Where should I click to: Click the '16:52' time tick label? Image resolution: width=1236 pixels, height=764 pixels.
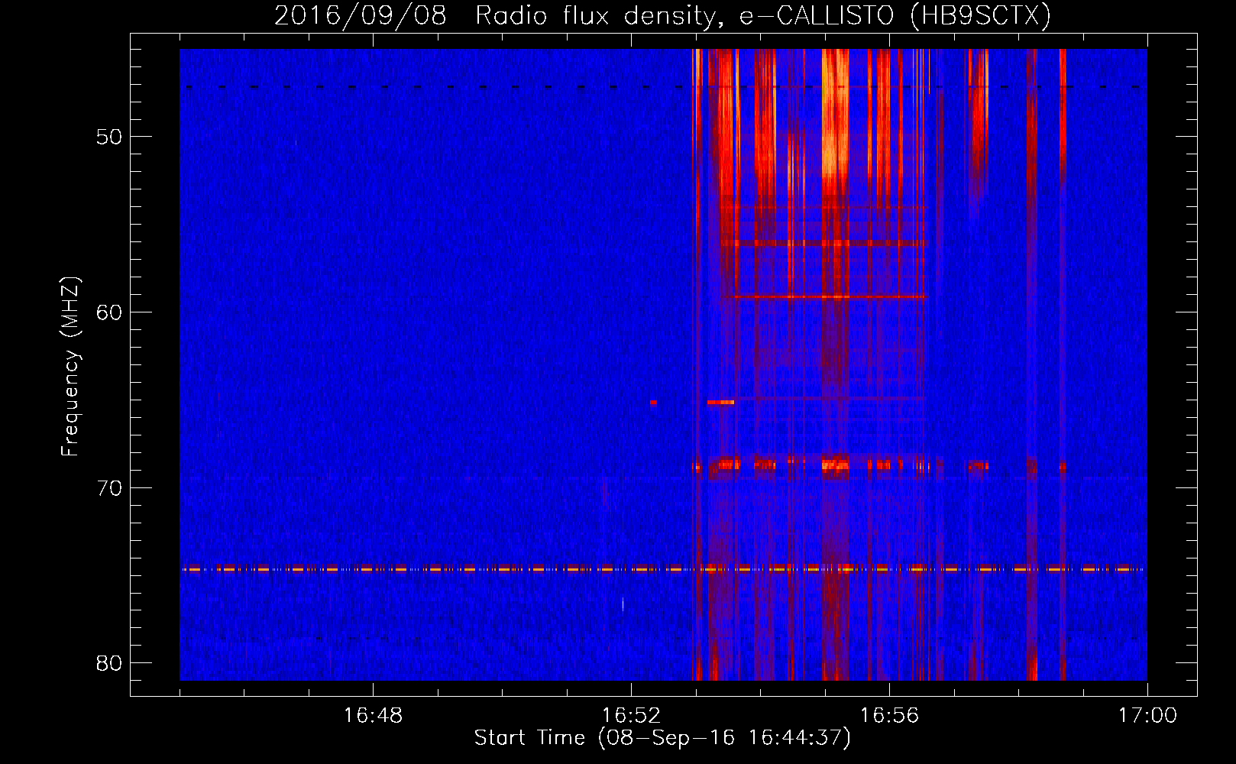[x=631, y=716]
